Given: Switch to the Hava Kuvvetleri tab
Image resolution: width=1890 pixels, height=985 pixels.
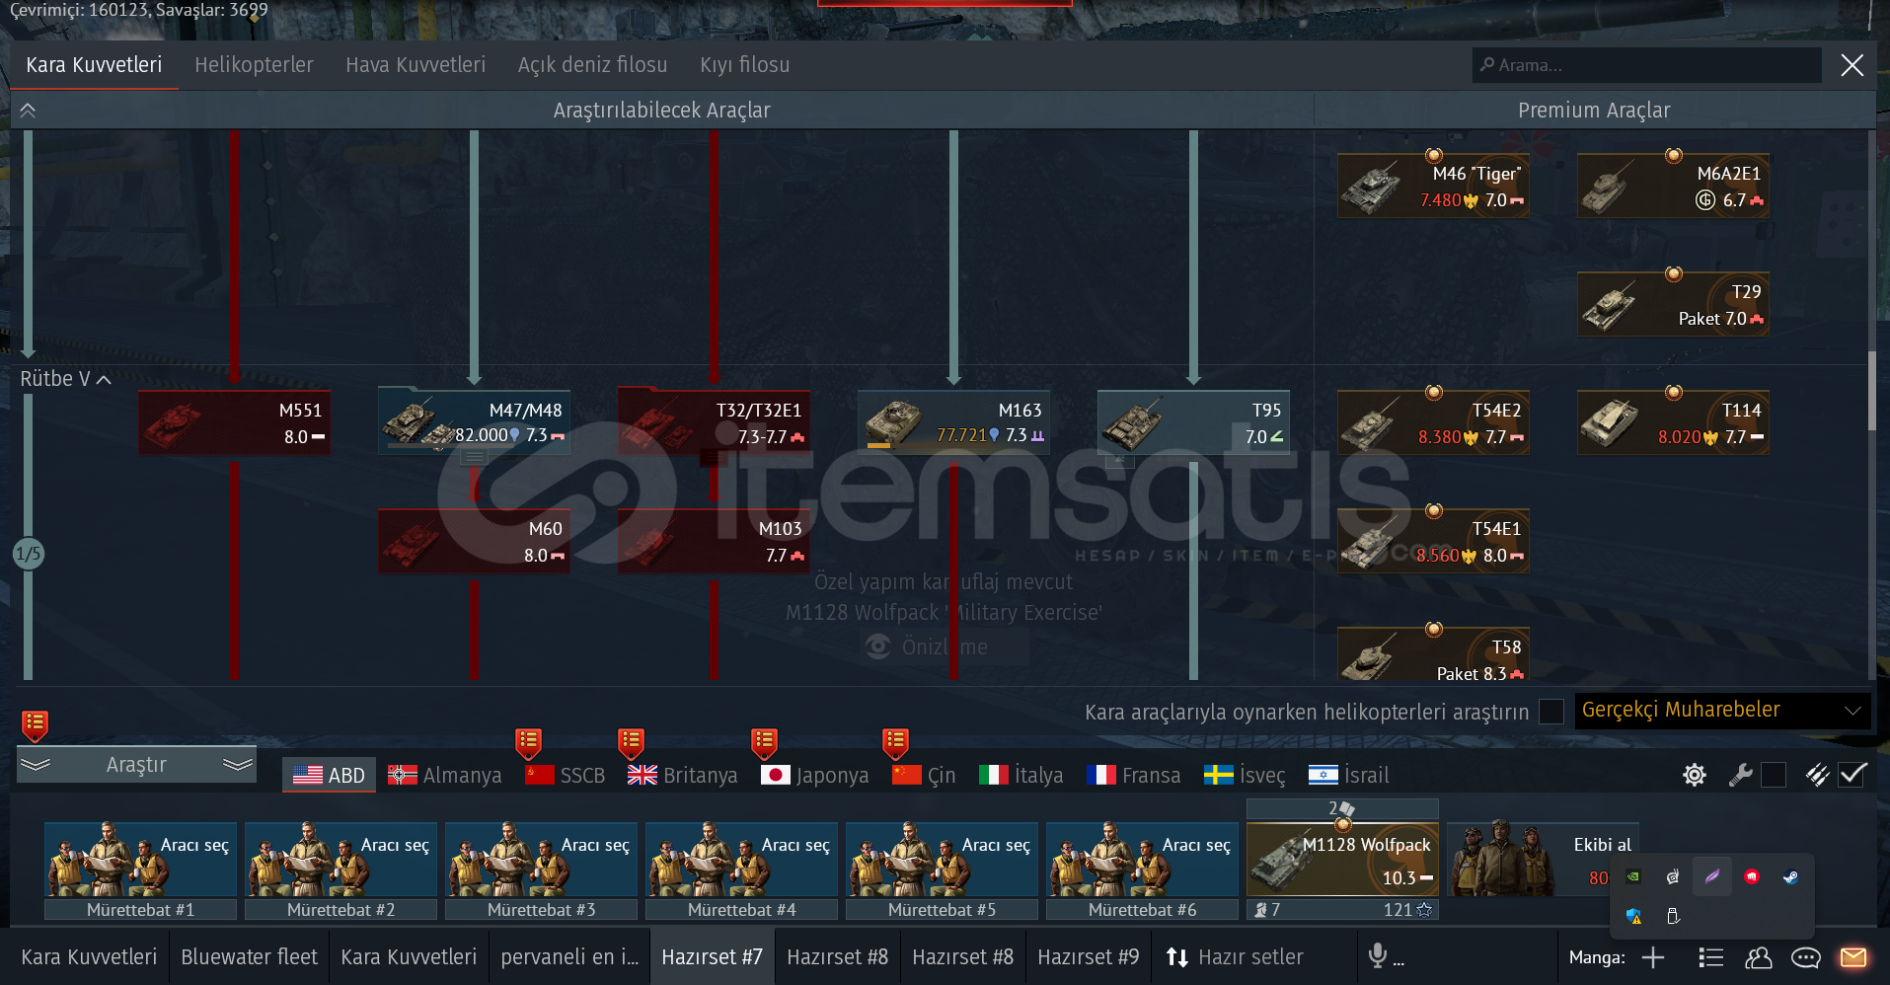Looking at the screenshot, I should click(x=416, y=65).
